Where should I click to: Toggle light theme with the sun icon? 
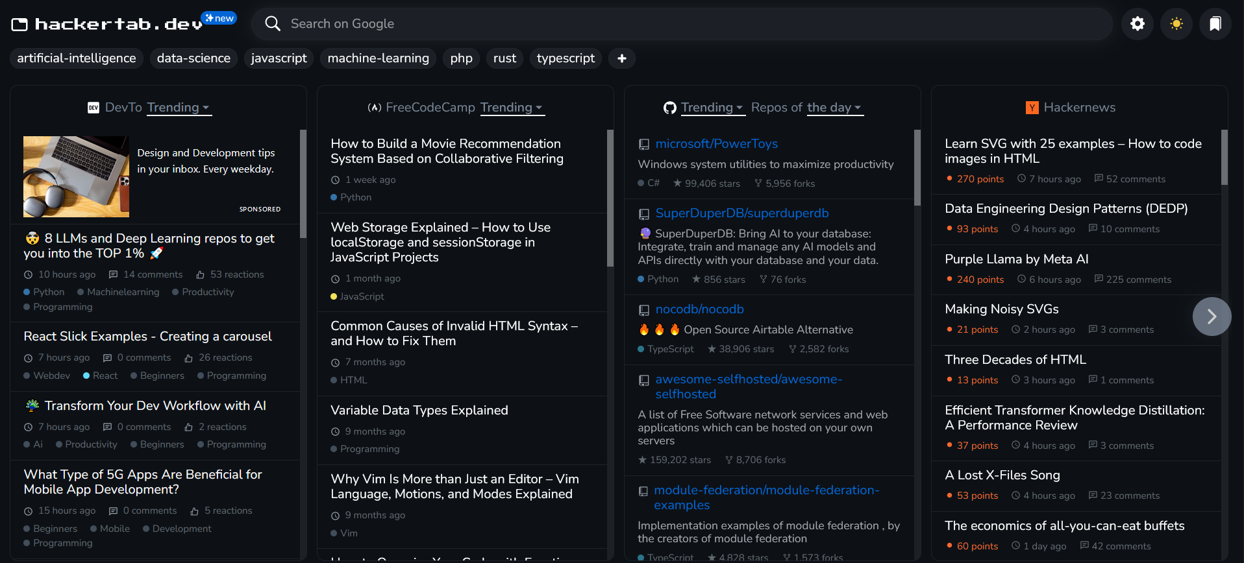1176,24
